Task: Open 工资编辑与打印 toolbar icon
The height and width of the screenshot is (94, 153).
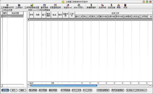Action: [7, 6]
